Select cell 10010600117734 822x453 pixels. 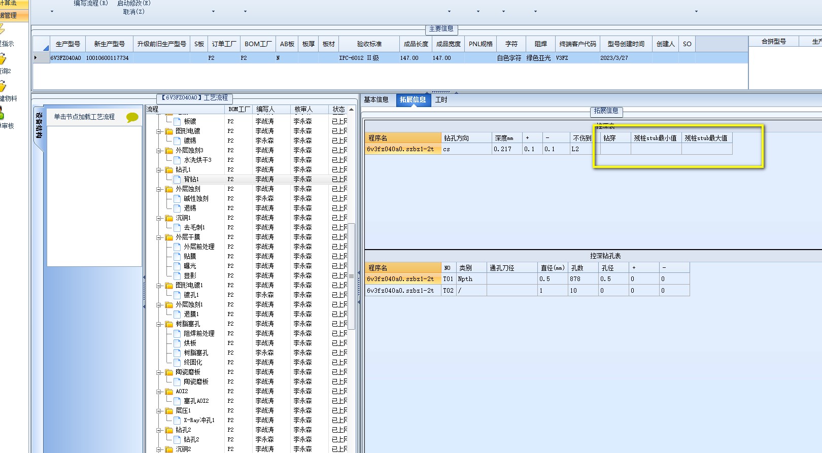109,58
